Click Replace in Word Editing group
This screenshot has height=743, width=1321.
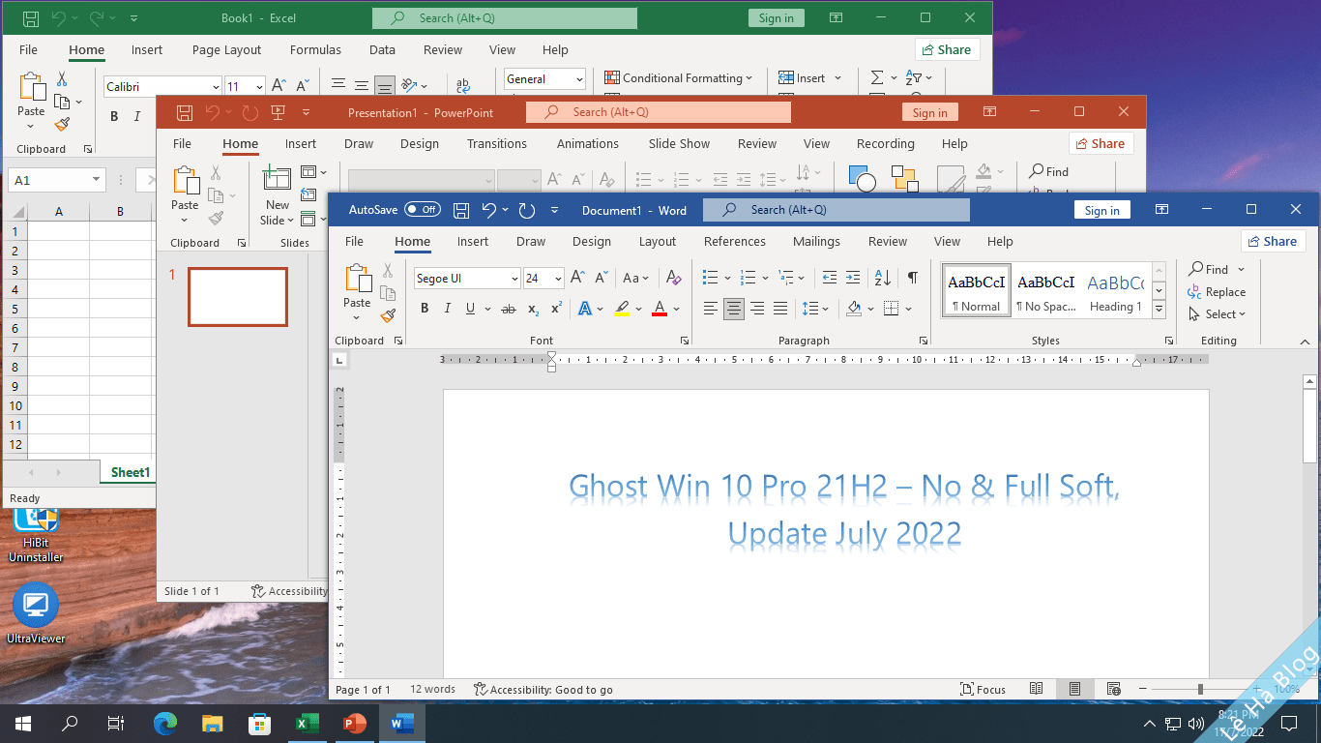point(1217,292)
